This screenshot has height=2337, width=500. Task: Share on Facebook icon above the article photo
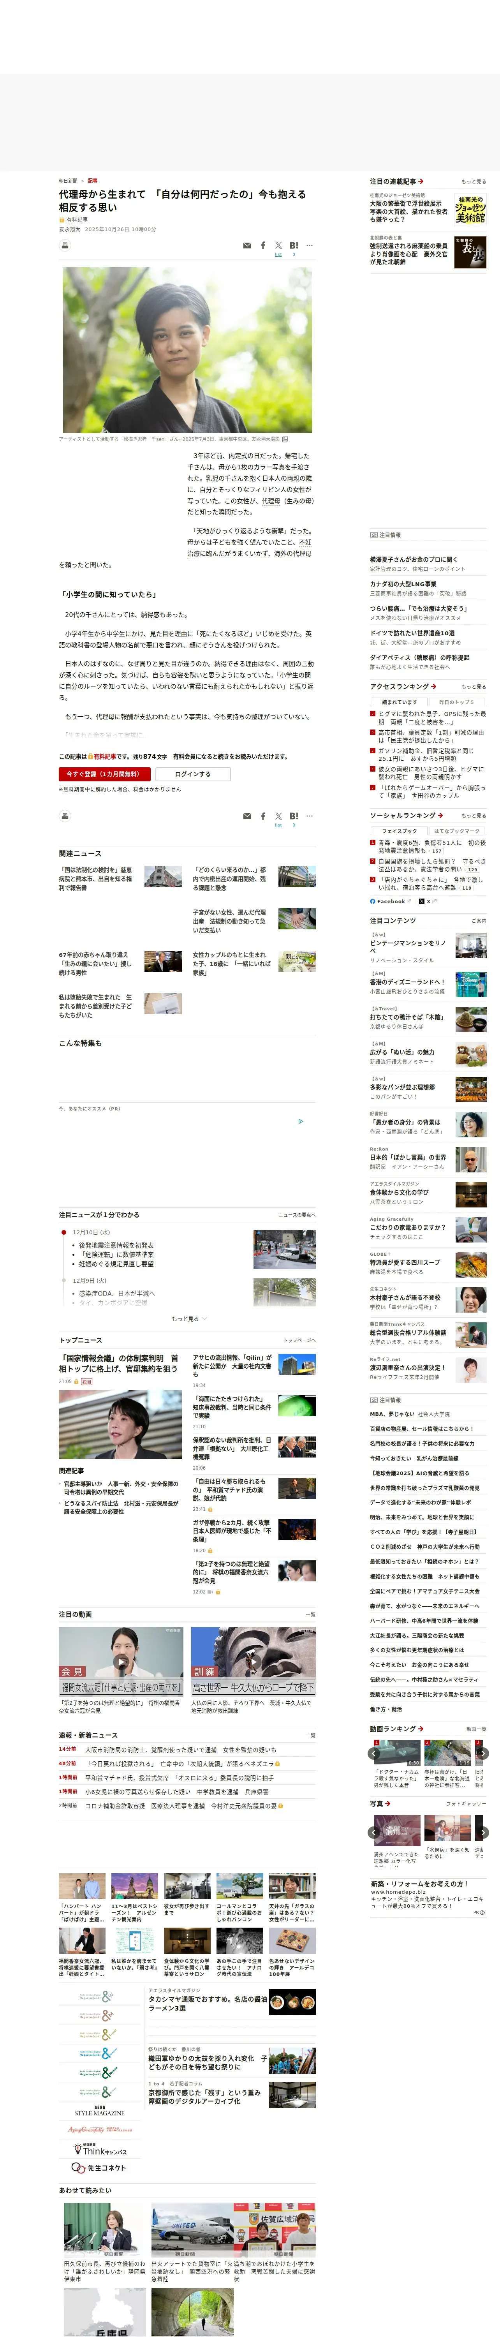click(263, 245)
